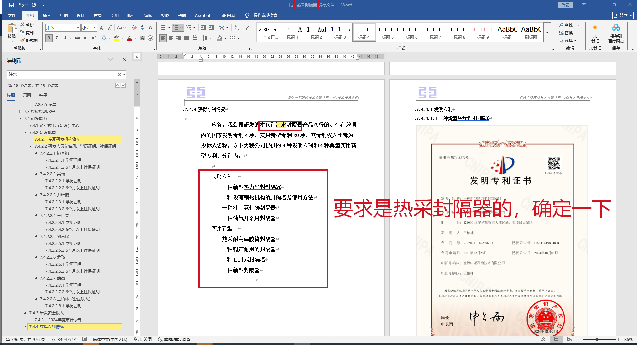Toggle italic formatting

pyautogui.click(x=57, y=38)
